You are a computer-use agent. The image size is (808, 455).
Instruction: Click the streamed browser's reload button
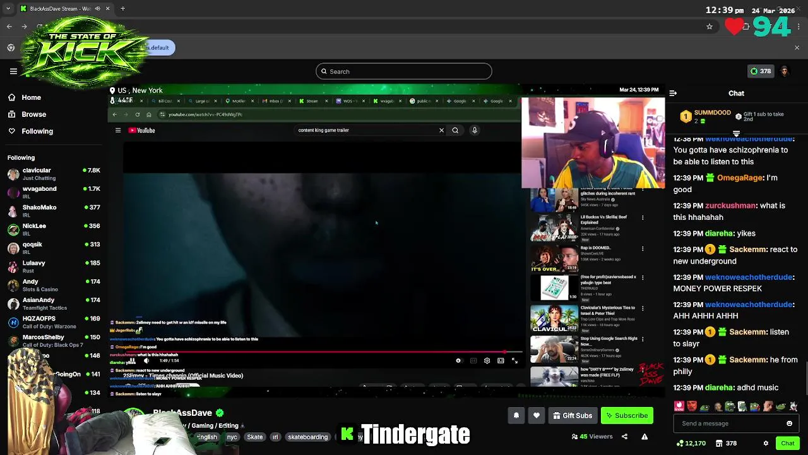137,114
